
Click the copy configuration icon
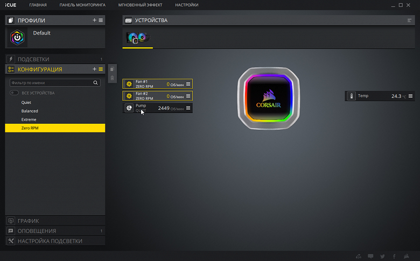(112, 69)
